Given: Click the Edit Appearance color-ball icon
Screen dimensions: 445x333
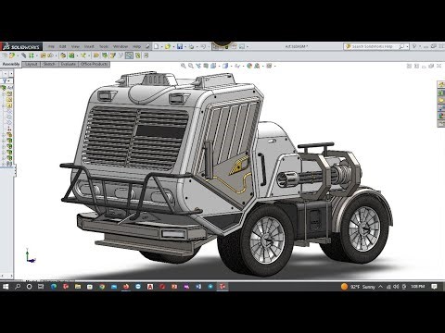Looking at the screenshot, I should click(x=249, y=66).
